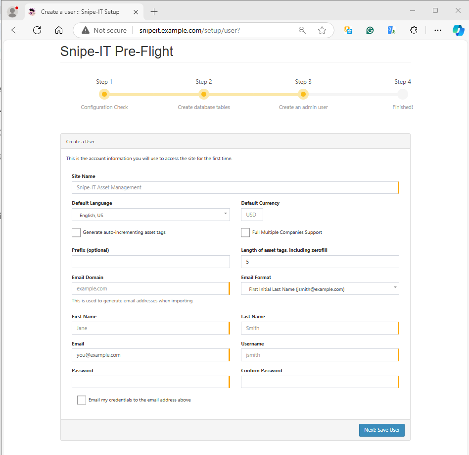Maximize the browser window

[435, 11]
